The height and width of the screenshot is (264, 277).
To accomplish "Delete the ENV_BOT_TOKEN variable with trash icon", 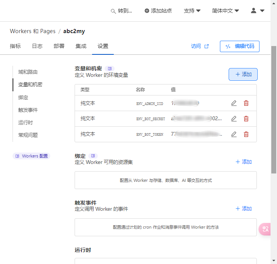I will click(246, 134).
